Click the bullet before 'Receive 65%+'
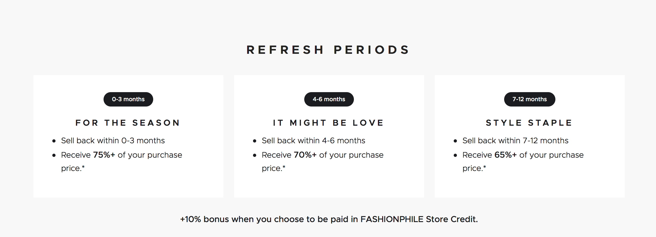 [455, 155]
